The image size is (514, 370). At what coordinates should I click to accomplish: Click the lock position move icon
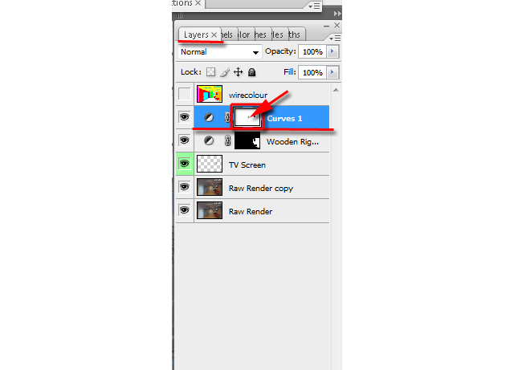tap(238, 71)
